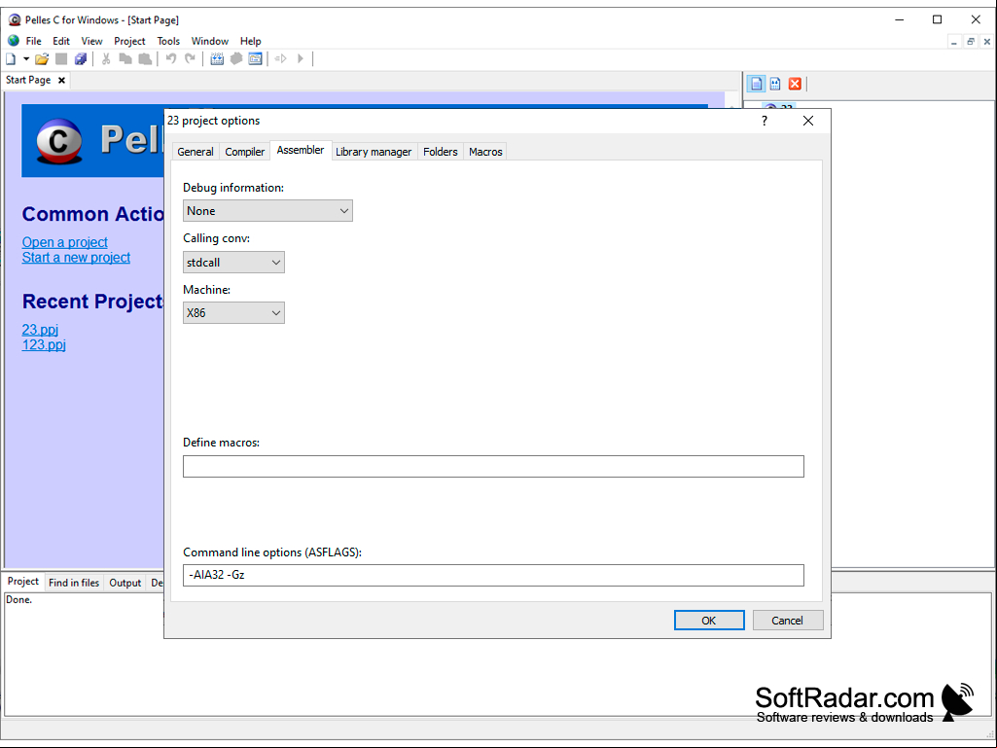Viewport: 997px width, 748px height.
Task: Click the "Debug information:" label
Action: pos(233,188)
